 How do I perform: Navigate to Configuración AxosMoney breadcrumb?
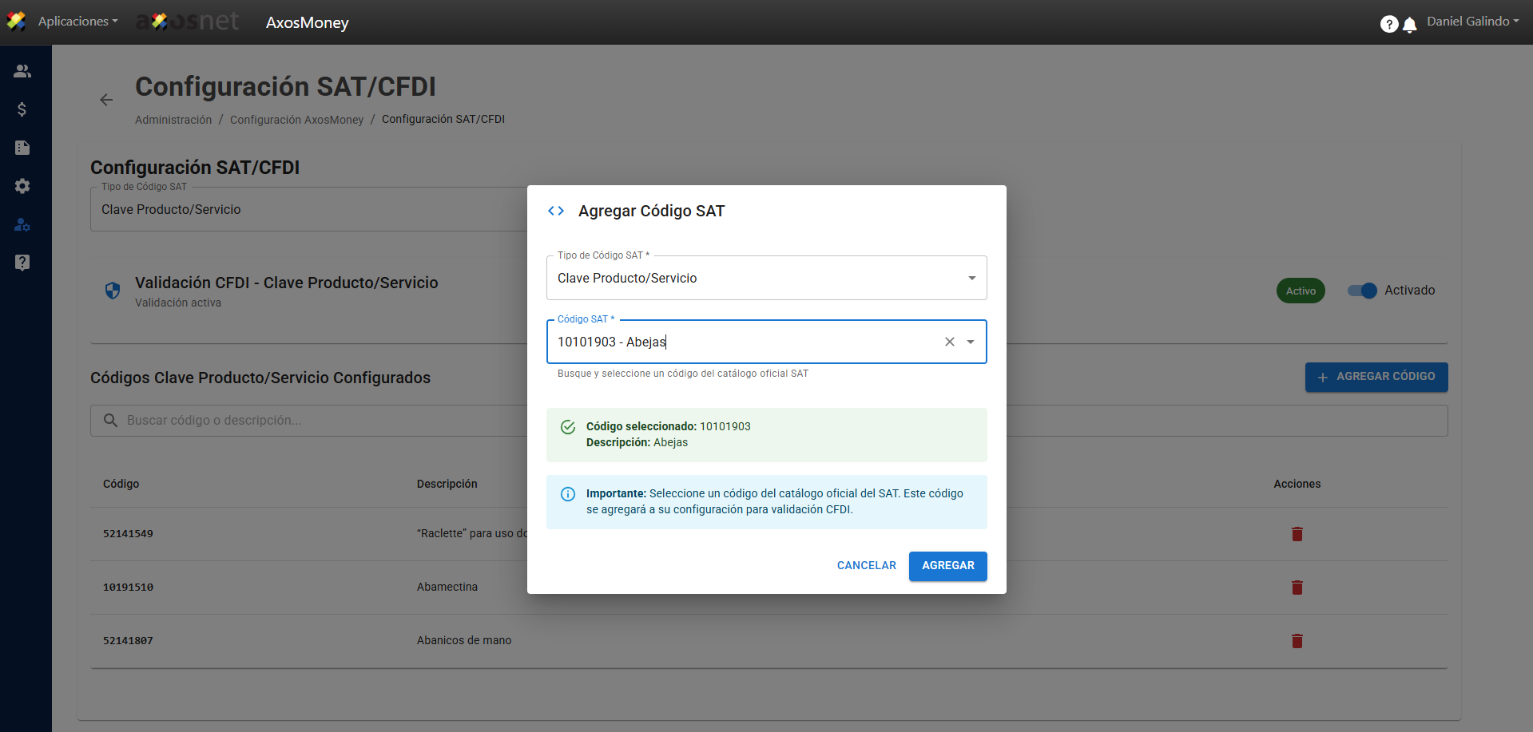coord(296,120)
